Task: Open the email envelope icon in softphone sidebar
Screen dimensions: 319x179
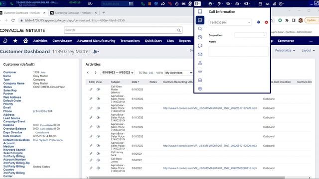Action: click(x=200, y=54)
